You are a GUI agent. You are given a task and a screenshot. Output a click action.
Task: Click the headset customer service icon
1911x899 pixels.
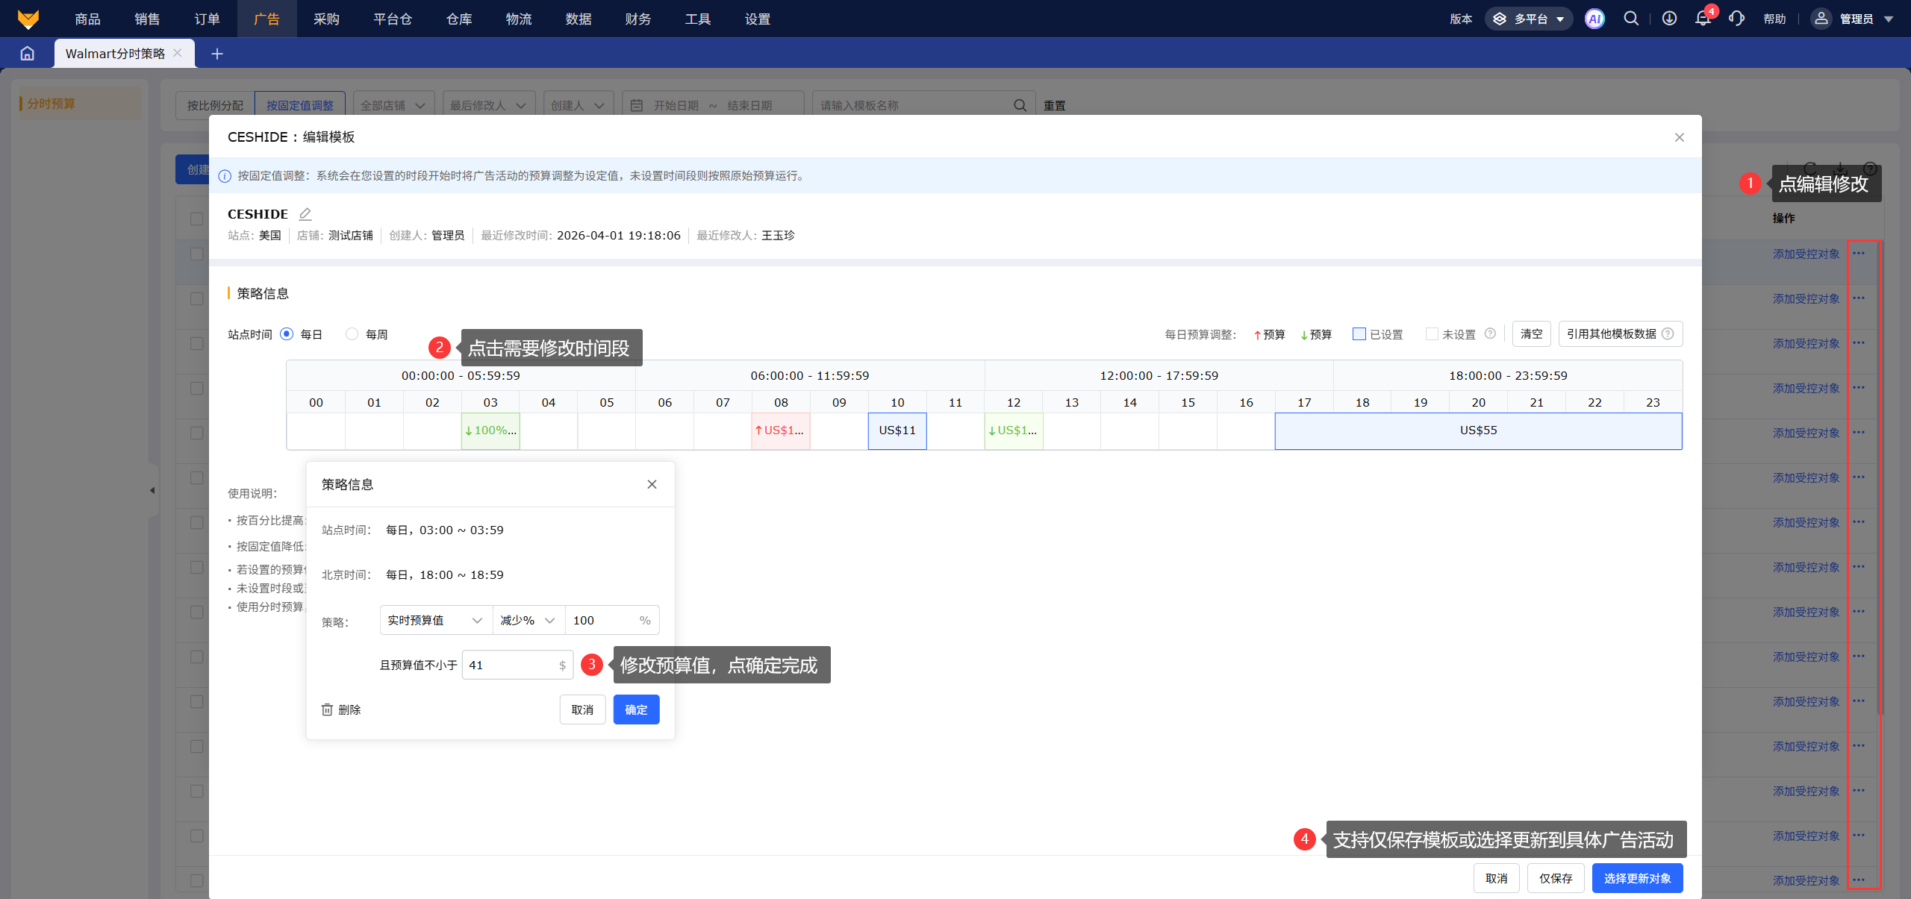click(x=1736, y=19)
